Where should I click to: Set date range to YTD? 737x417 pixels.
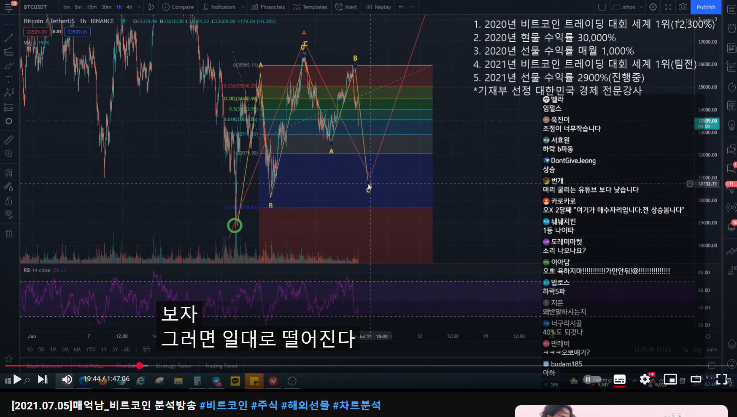[x=90, y=350]
